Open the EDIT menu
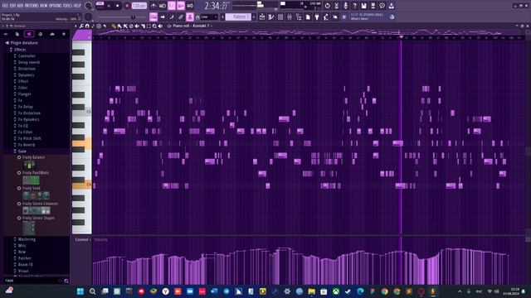This screenshot has width=531, height=298. pyautogui.click(x=12, y=6)
